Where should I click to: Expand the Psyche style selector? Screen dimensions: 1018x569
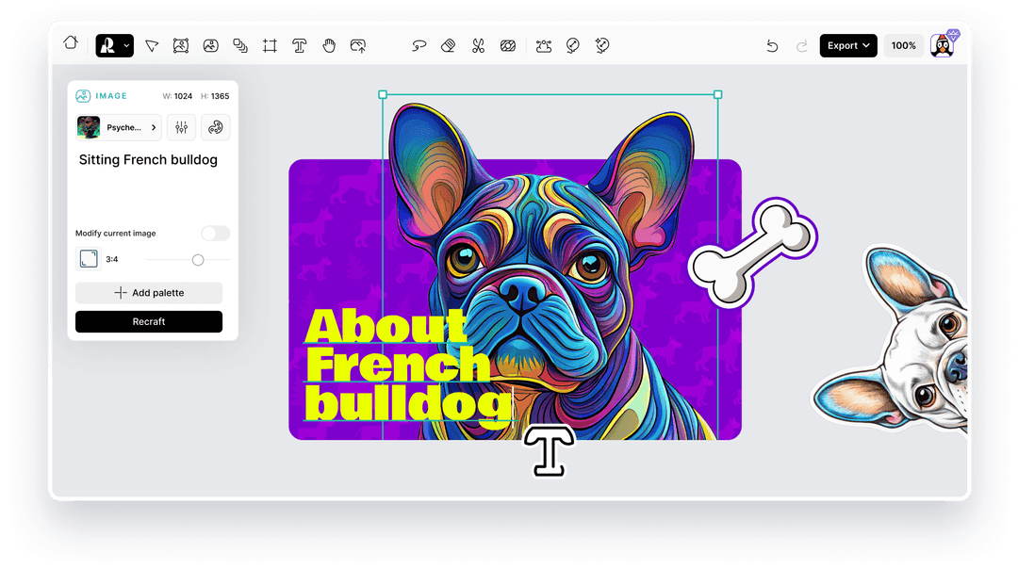(x=118, y=127)
